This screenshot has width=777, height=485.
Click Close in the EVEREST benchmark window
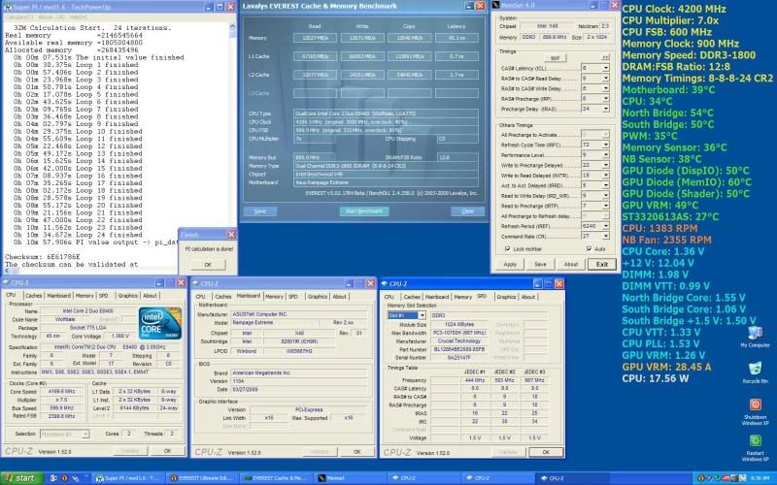point(467,211)
